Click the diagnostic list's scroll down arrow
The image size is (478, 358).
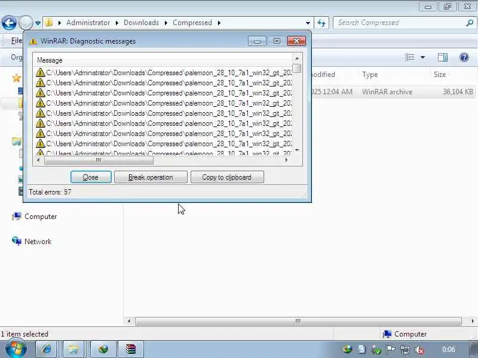[x=297, y=150]
